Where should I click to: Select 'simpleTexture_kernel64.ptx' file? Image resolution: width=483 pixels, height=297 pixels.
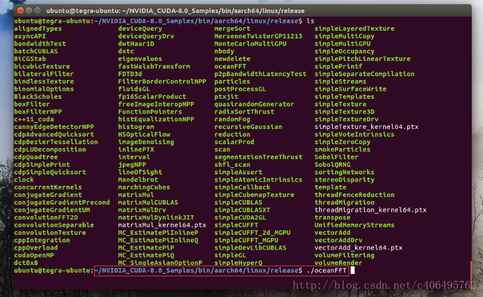(367, 127)
